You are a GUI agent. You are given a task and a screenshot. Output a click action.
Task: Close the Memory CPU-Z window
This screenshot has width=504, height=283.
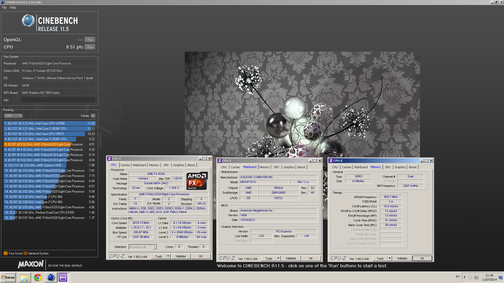tap(431, 161)
